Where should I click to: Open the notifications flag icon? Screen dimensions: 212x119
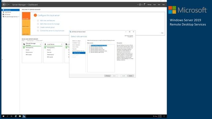click(144, 4)
